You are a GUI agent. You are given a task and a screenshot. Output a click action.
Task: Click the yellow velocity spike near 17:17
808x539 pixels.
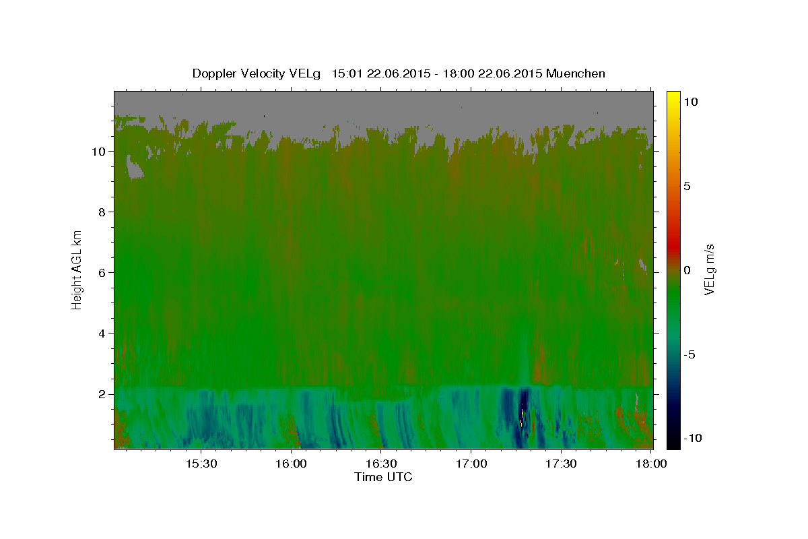(x=522, y=416)
